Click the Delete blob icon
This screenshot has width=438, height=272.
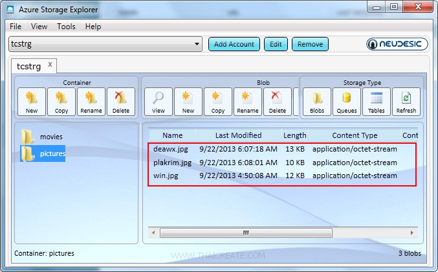[278, 102]
